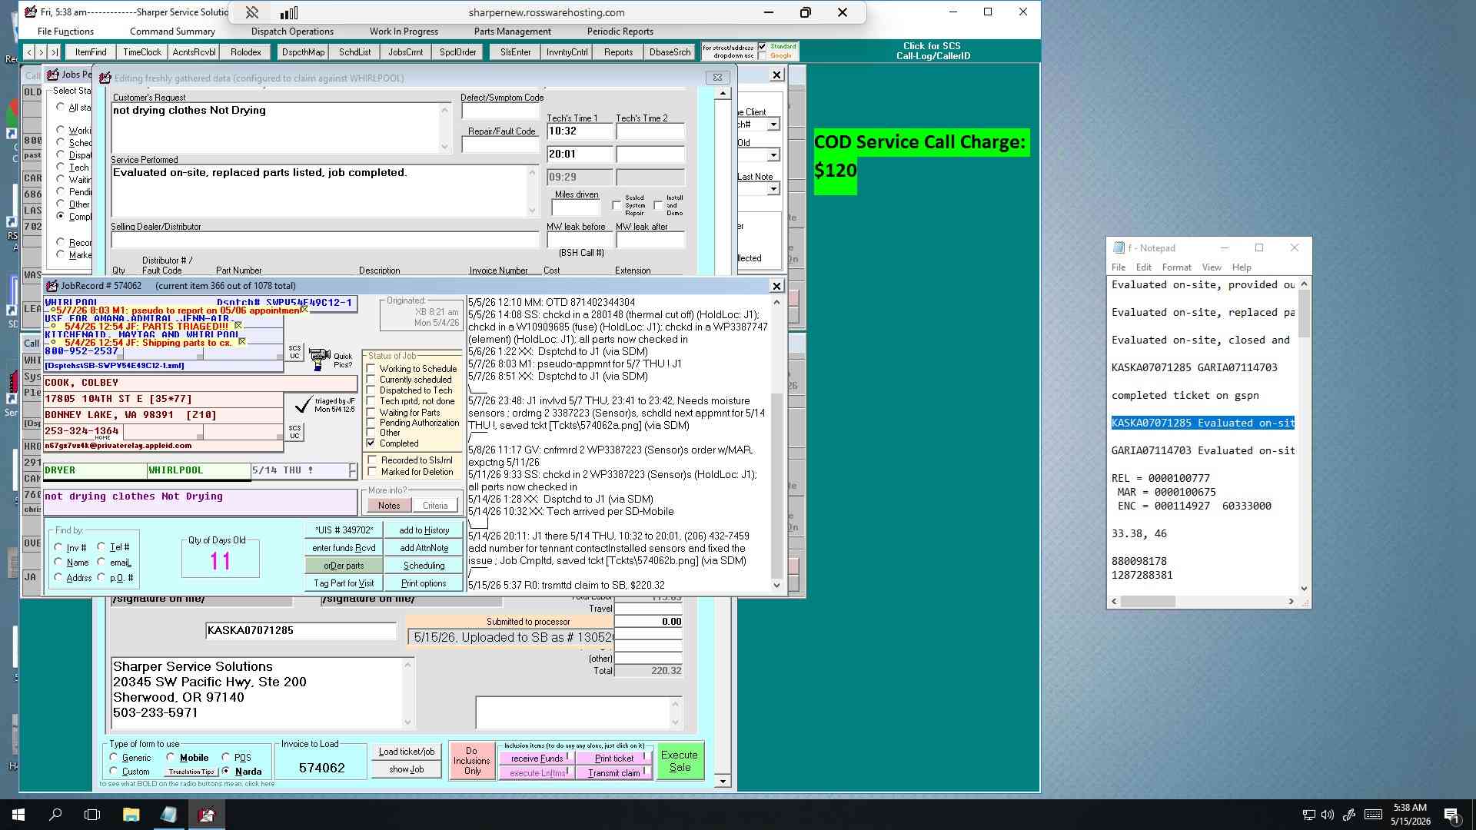This screenshot has width=1476, height=830.
Task: Click the last-record navigation arrow button
Action: (x=54, y=52)
